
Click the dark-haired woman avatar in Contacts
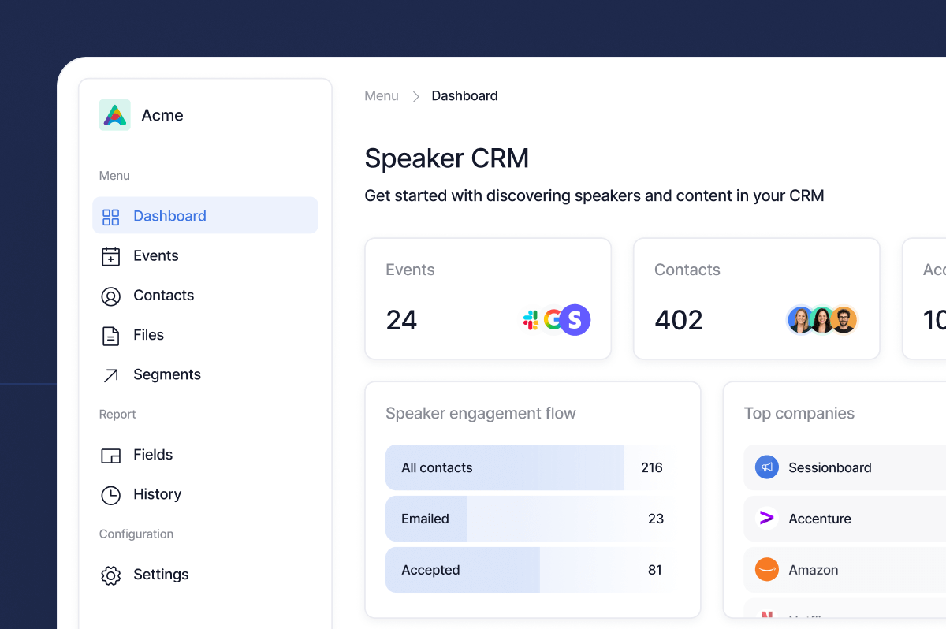click(822, 320)
